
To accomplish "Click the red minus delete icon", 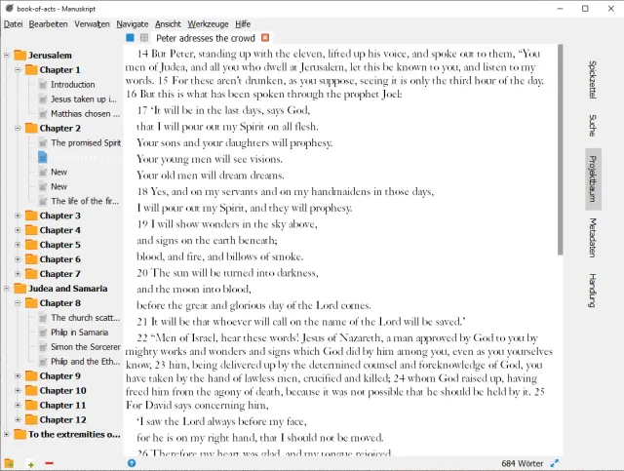I will (x=50, y=463).
